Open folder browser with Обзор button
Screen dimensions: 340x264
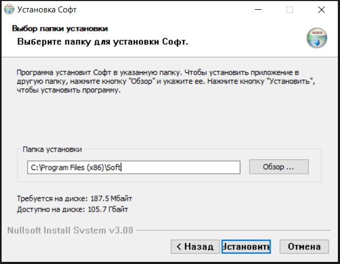[279, 167]
